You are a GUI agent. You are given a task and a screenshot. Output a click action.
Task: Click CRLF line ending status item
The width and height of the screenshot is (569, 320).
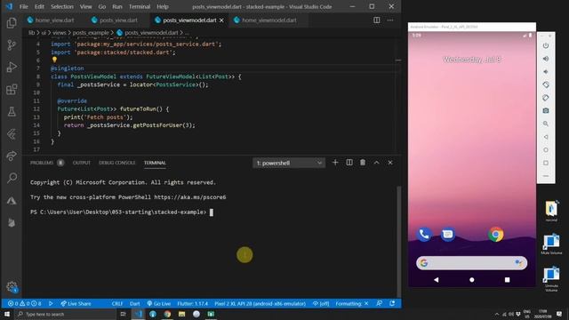pyautogui.click(x=117, y=303)
